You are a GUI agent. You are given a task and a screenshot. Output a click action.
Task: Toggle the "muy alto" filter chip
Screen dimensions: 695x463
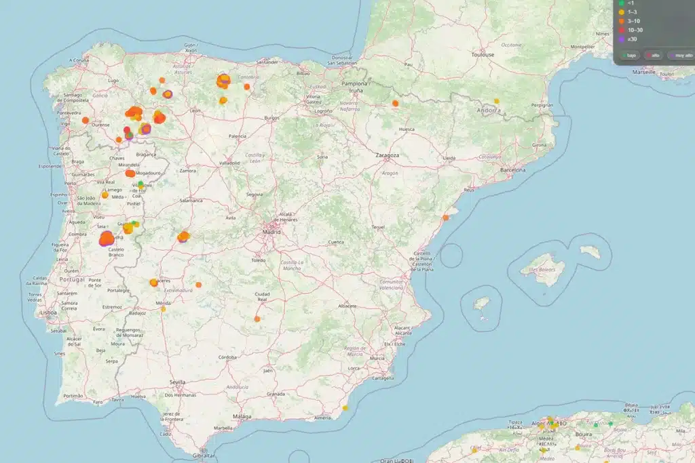[x=680, y=56]
